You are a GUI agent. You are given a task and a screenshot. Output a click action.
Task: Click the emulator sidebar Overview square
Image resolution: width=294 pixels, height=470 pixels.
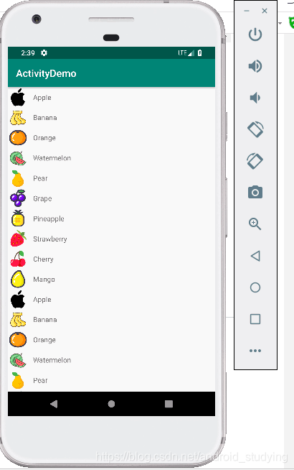pyautogui.click(x=255, y=319)
